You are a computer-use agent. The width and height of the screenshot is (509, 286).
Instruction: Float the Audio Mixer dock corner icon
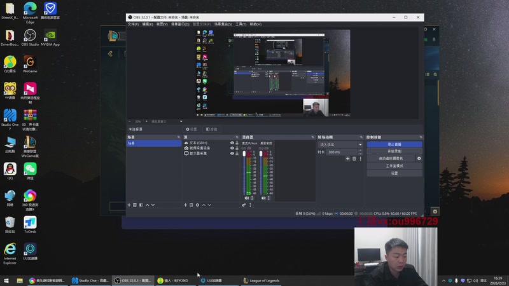pos(312,137)
